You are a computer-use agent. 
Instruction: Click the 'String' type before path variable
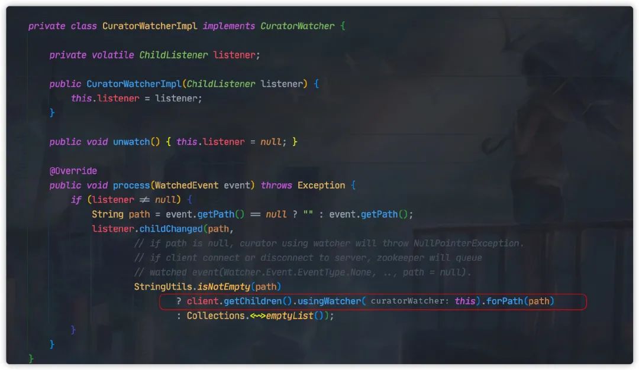108,215
